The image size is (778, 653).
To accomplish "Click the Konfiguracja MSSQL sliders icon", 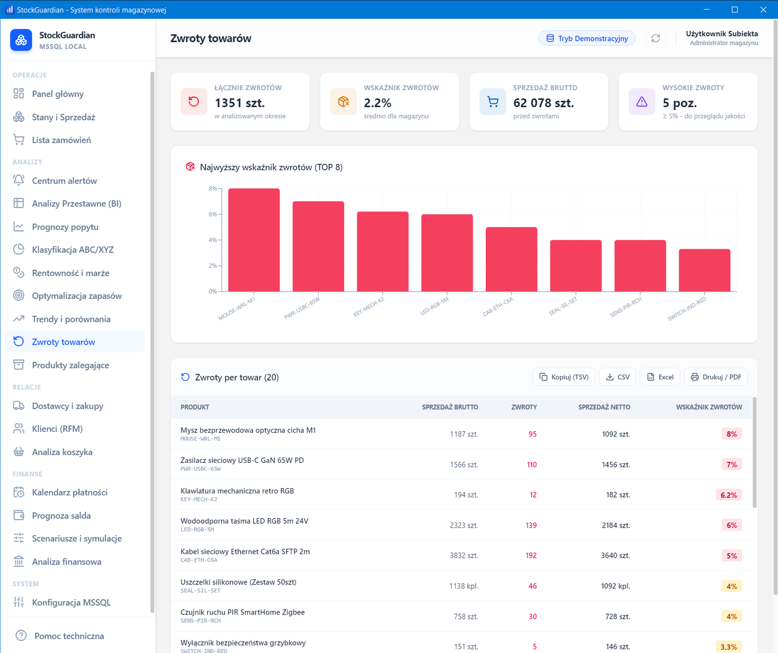I will coord(18,602).
